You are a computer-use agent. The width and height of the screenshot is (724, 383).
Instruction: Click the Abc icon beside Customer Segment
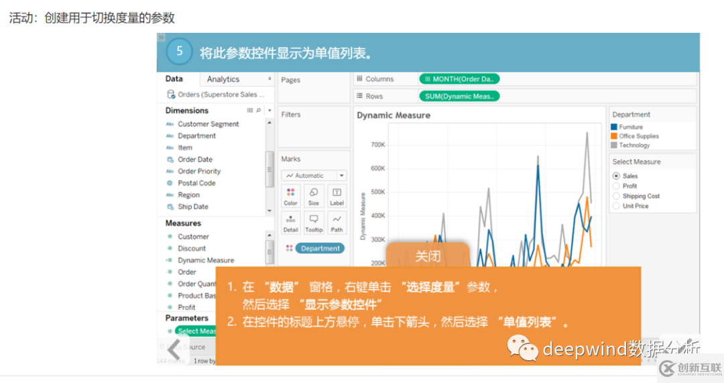(x=170, y=124)
